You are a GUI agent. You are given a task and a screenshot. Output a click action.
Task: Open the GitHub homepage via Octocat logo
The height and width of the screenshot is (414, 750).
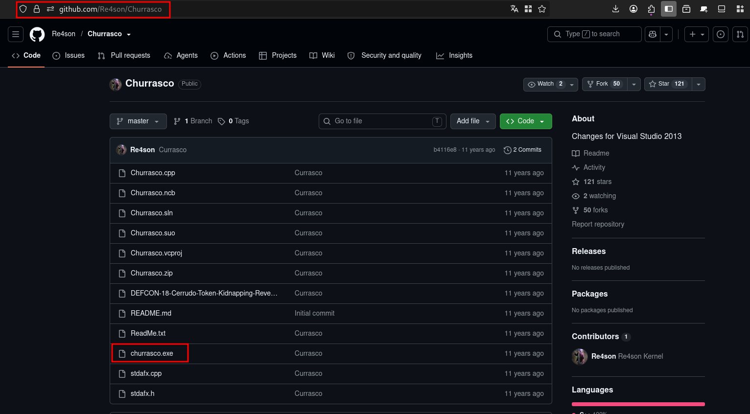(37, 34)
